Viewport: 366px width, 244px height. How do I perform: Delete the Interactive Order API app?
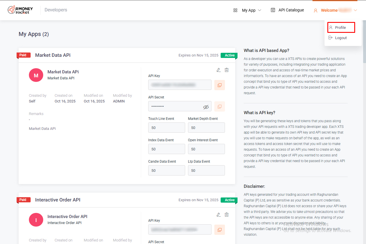pyautogui.click(x=227, y=215)
